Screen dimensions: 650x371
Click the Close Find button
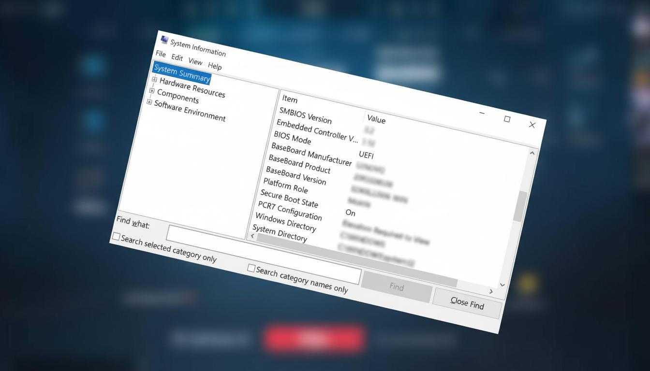(467, 303)
